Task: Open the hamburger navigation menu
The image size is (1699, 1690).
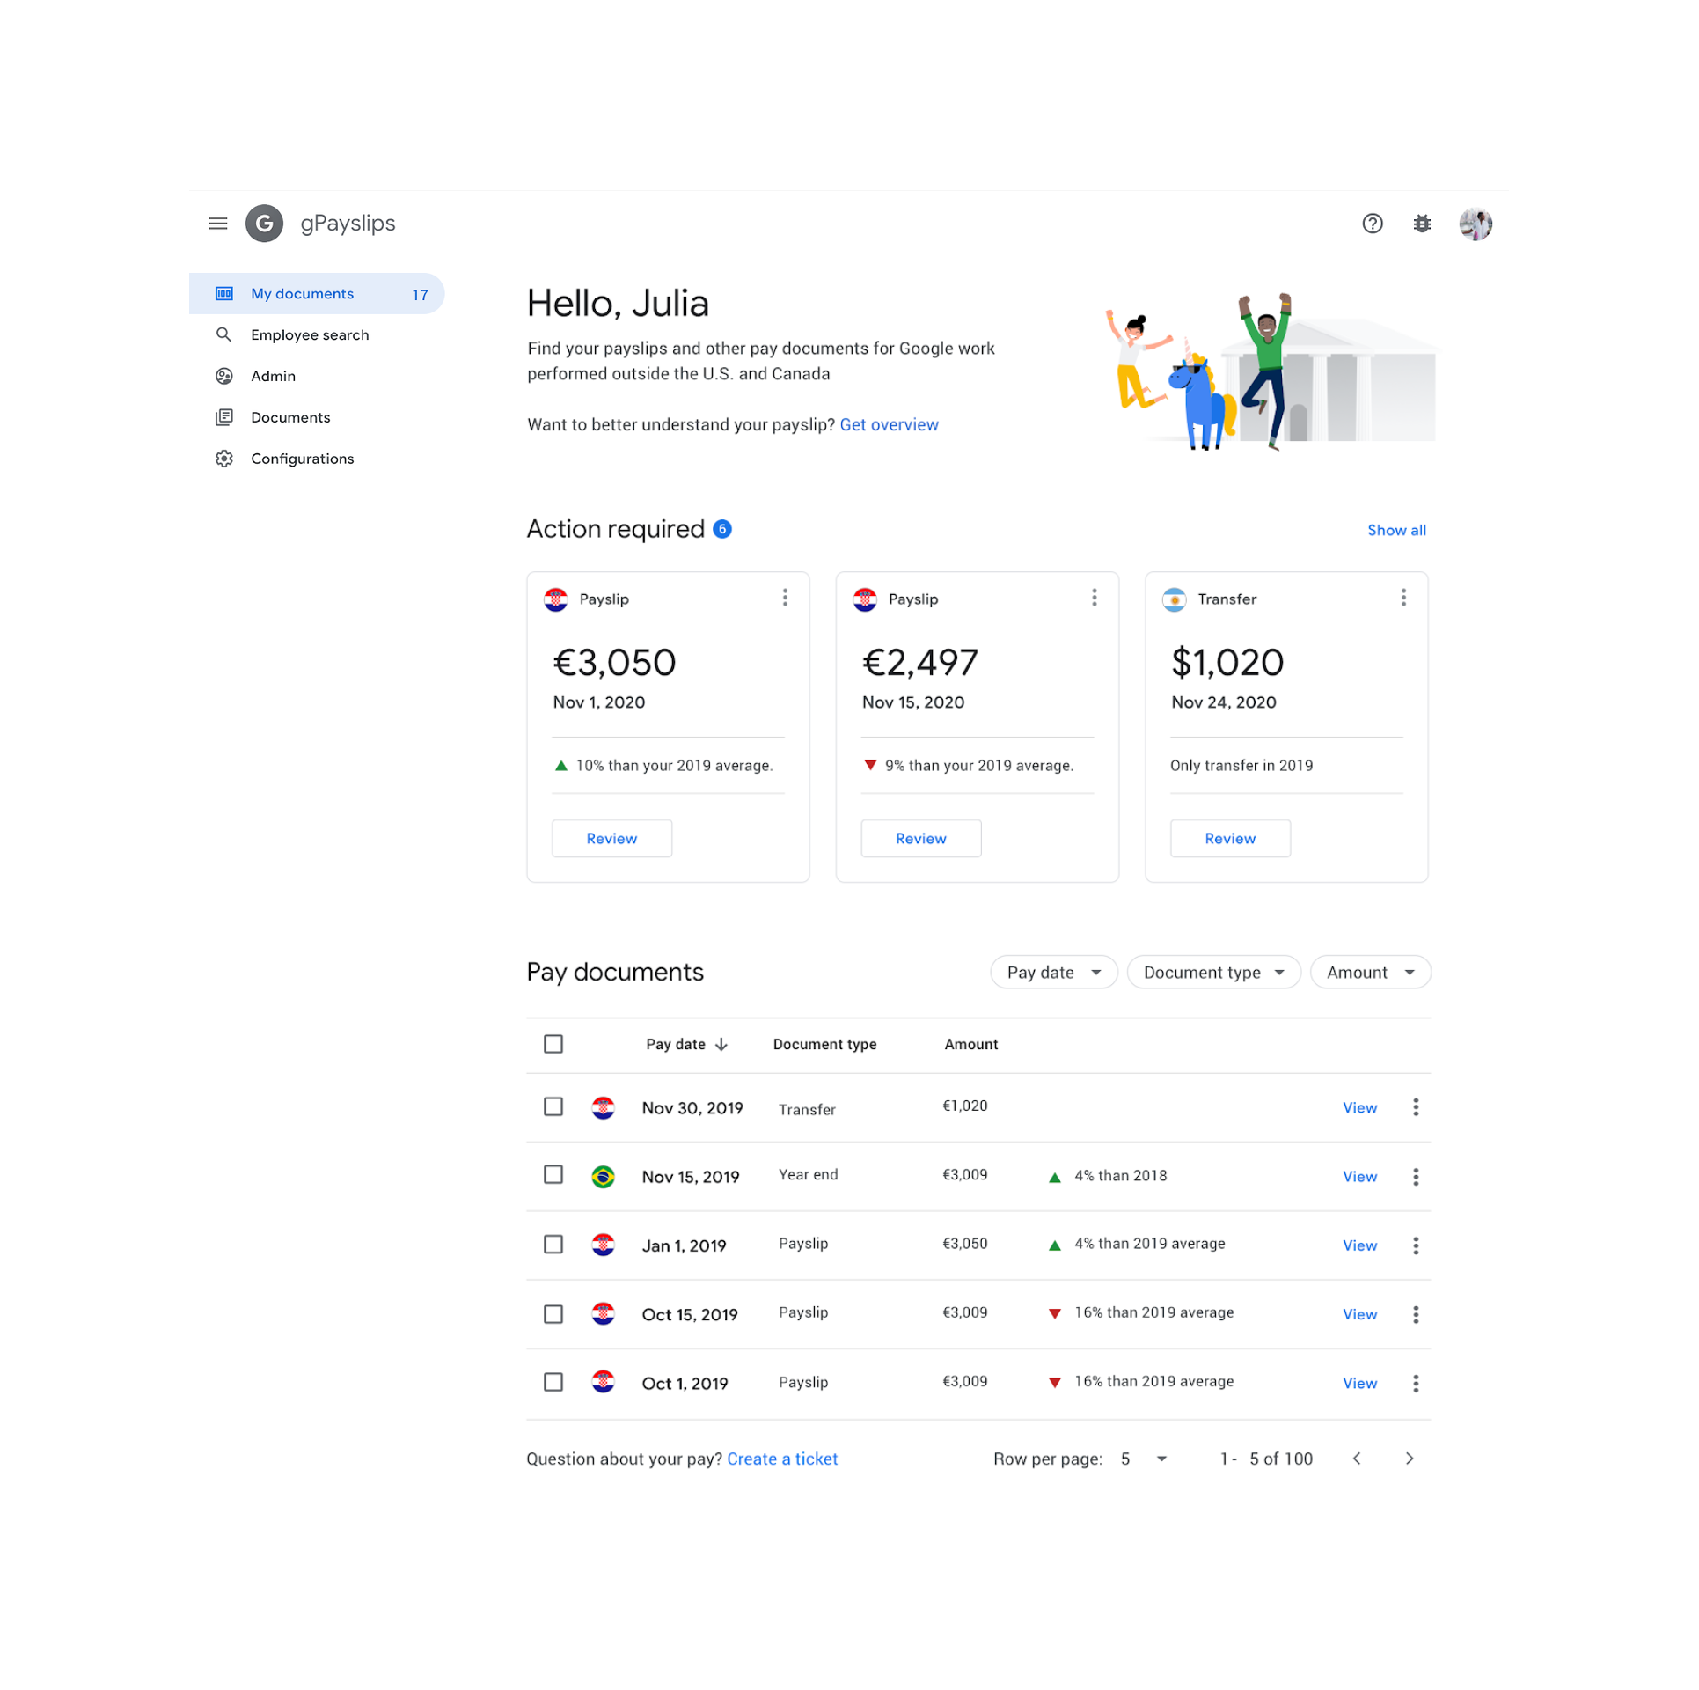Action: point(217,223)
